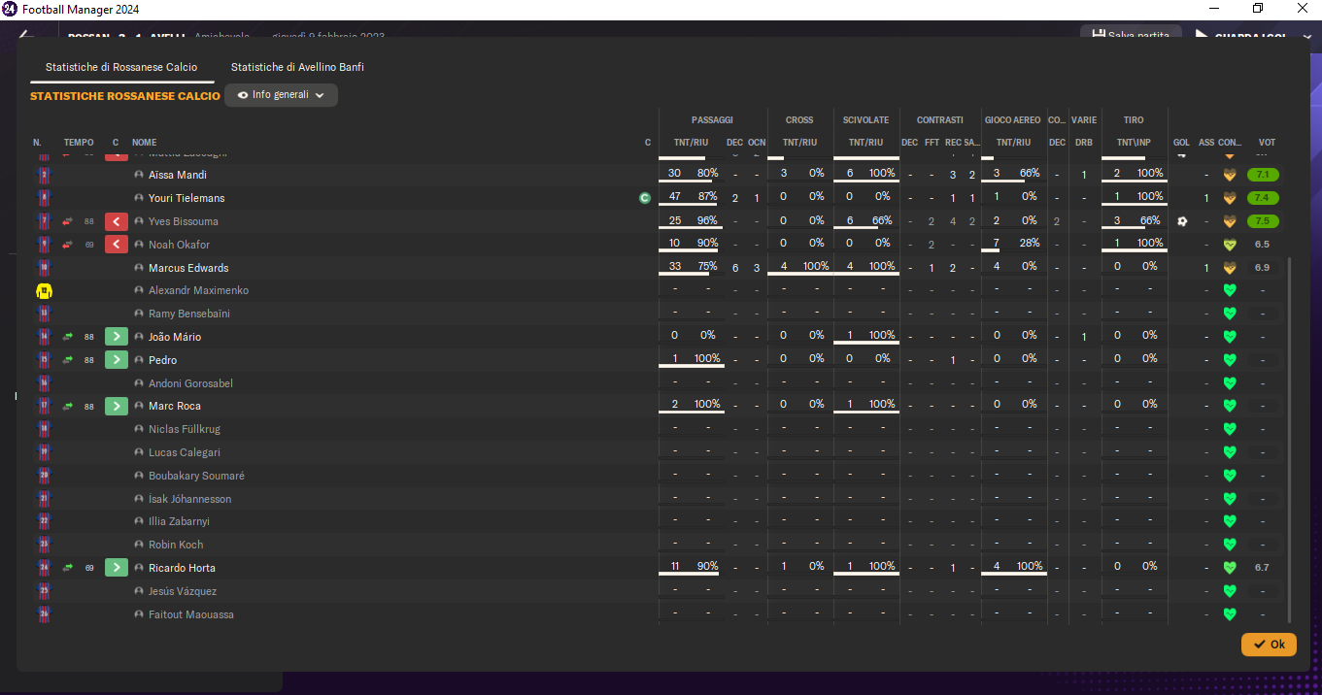Click yellow-green condition heart for Noah Okafor
1322x695 pixels.
1229,245
